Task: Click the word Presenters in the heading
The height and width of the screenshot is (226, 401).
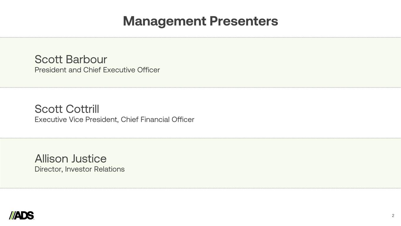Action: coord(244,21)
